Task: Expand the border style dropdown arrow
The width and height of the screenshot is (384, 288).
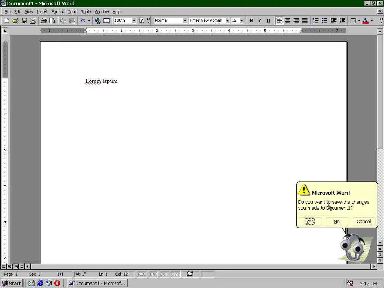Action: [x=359, y=21]
